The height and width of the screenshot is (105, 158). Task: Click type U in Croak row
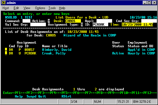pos(20,53)
